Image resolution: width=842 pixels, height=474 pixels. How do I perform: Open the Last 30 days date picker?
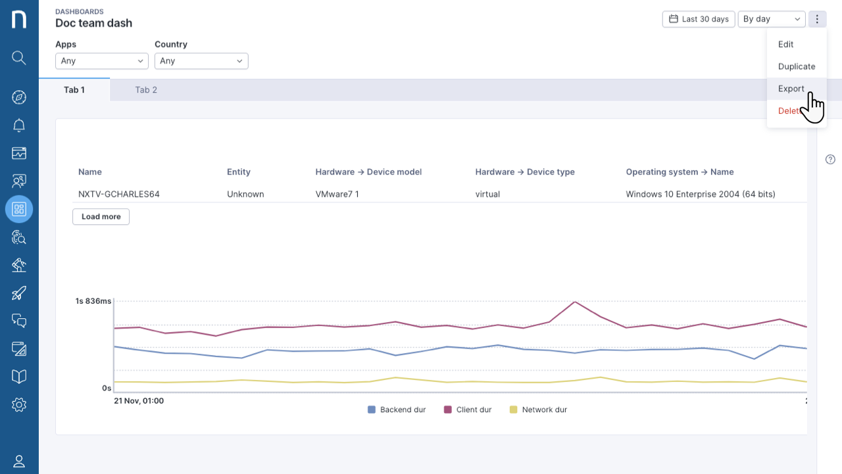coord(699,19)
